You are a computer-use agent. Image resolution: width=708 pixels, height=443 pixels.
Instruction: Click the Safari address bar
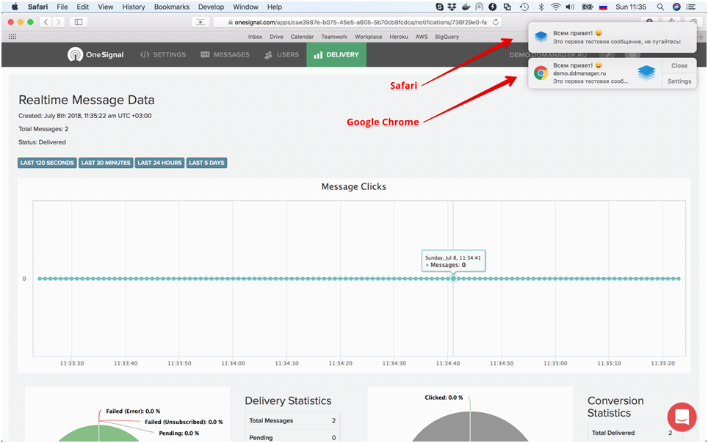[x=357, y=22]
